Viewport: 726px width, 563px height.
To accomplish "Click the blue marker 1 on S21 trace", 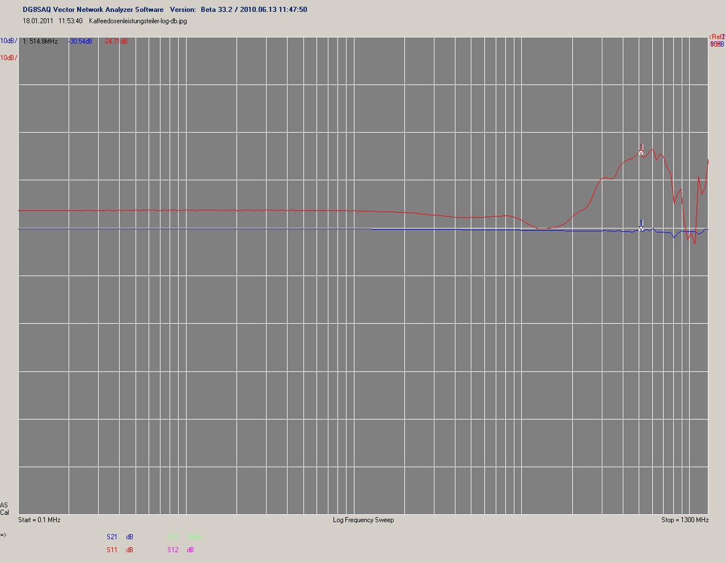I will coord(641,226).
